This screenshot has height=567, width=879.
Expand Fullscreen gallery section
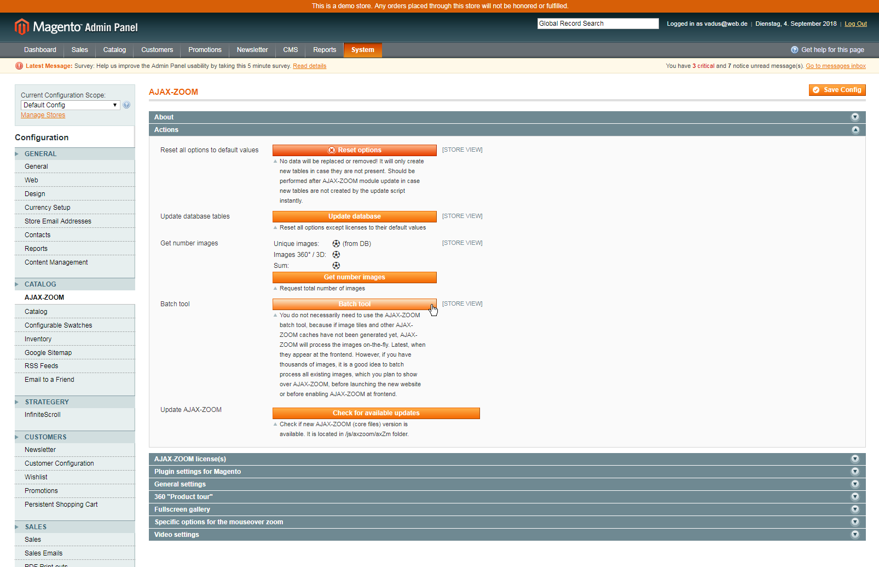point(855,509)
